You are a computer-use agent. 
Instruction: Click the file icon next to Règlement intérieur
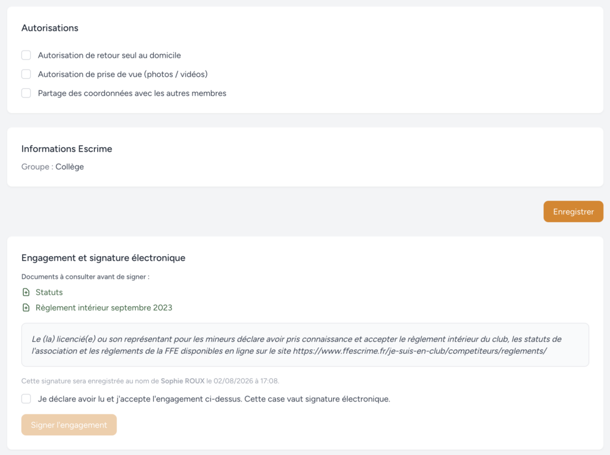click(x=26, y=308)
